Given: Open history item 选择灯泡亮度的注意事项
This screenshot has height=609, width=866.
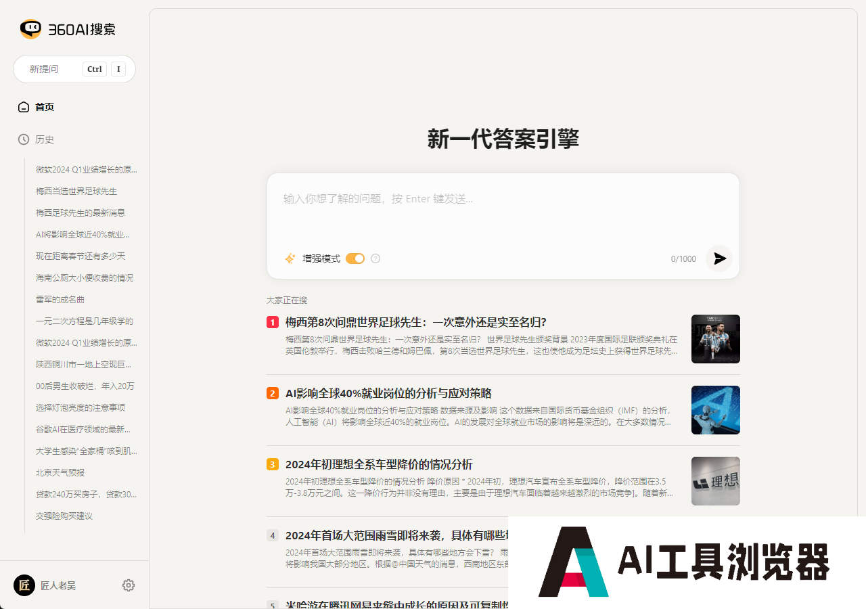Looking at the screenshot, I should [81, 408].
